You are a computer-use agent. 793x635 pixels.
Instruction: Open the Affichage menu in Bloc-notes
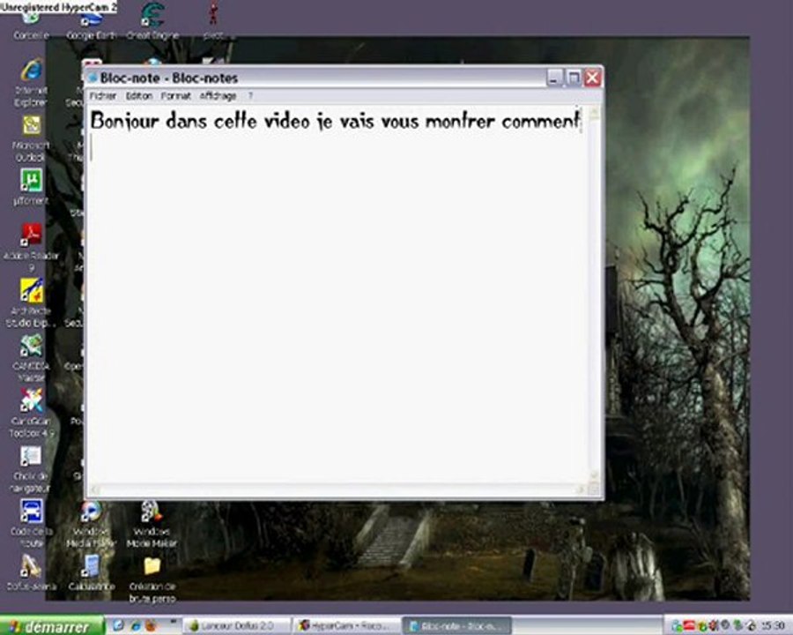(x=218, y=96)
